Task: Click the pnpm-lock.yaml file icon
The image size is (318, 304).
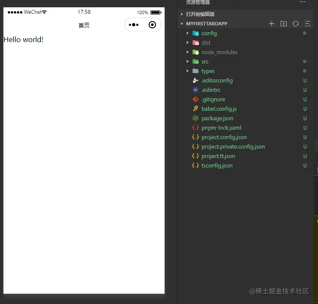Action: pos(196,128)
